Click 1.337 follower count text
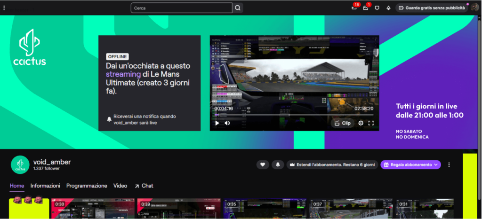The width and height of the screenshot is (482, 219). (47, 169)
